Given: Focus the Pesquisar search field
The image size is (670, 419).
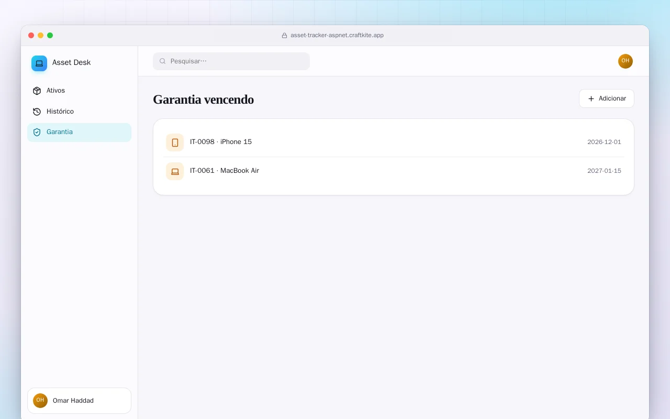Looking at the screenshot, I should coord(231,61).
